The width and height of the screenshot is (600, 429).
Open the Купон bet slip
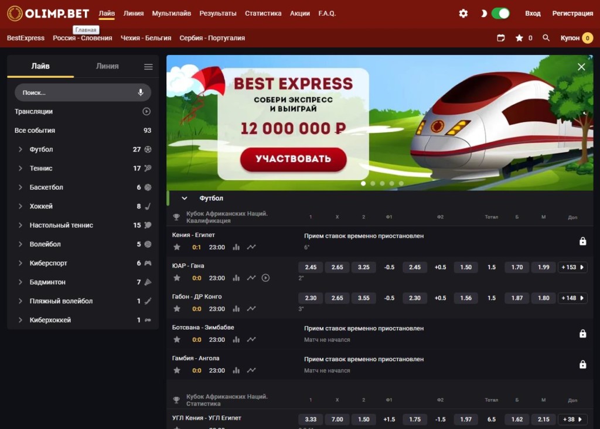pyautogui.click(x=577, y=38)
